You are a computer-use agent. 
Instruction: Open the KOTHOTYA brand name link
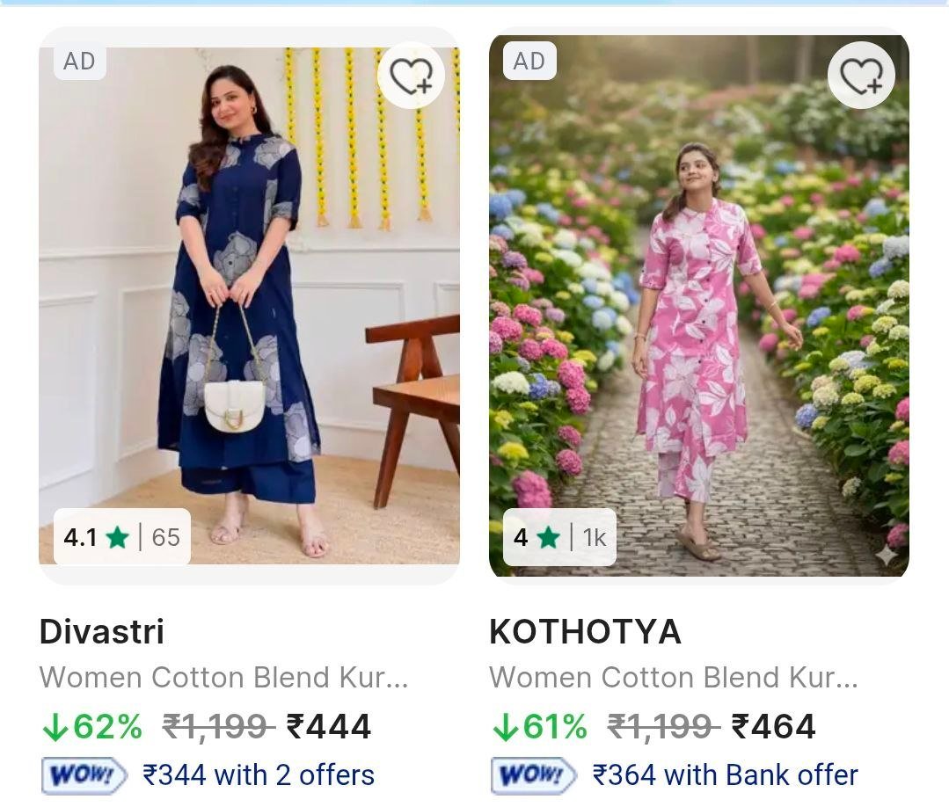(585, 631)
